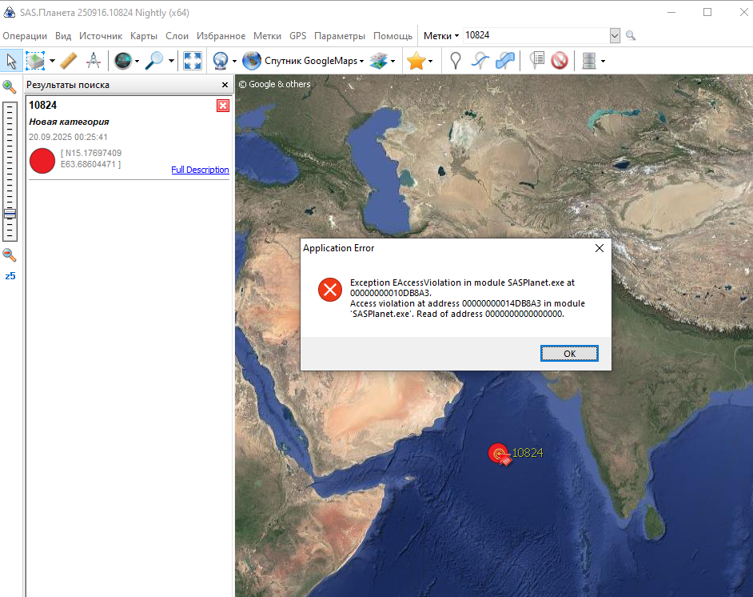Click the zoom in magnifier icon

click(x=10, y=86)
